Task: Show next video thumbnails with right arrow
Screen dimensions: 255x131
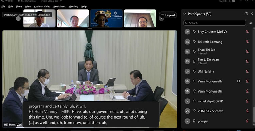Action: [161, 19]
